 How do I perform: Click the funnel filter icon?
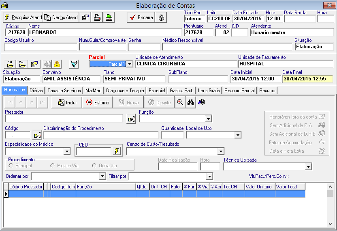pyautogui.click(x=74, y=64)
